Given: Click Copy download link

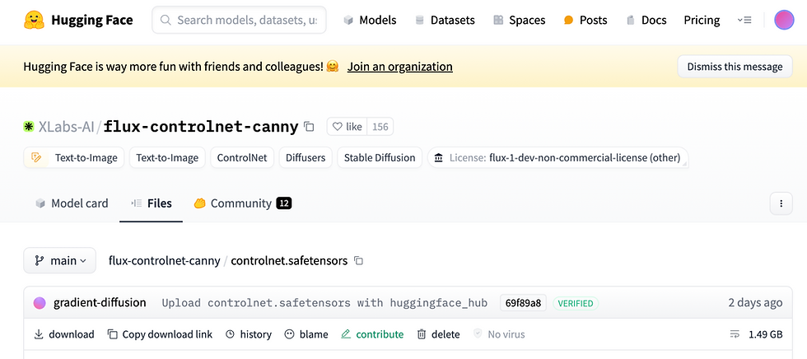Looking at the screenshot, I should click(x=160, y=334).
